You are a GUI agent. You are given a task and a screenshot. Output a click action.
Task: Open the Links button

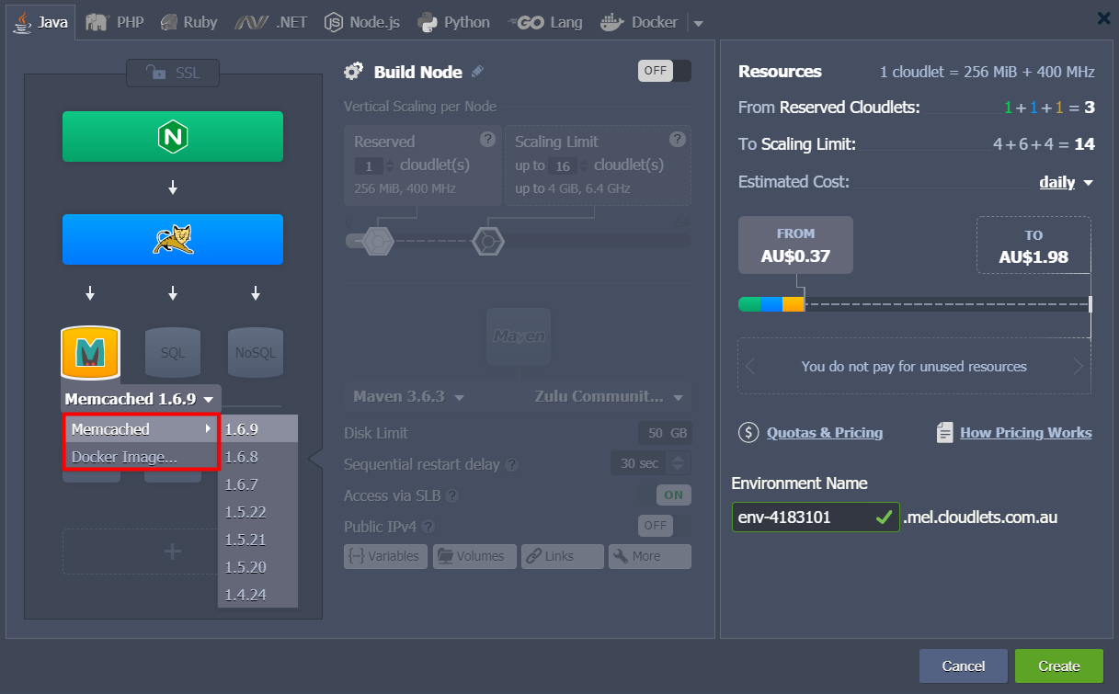click(x=563, y=556)
